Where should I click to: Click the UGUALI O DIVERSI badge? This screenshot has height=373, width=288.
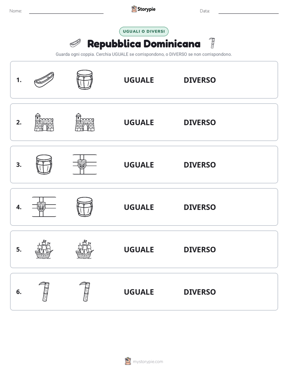click(x=144, y=31)
